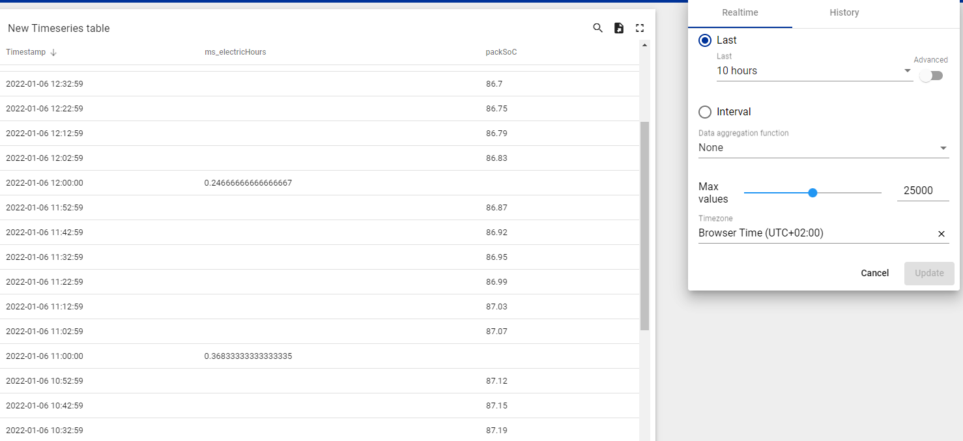
Task: Cancel the time window changes
Action: [874, 273]
